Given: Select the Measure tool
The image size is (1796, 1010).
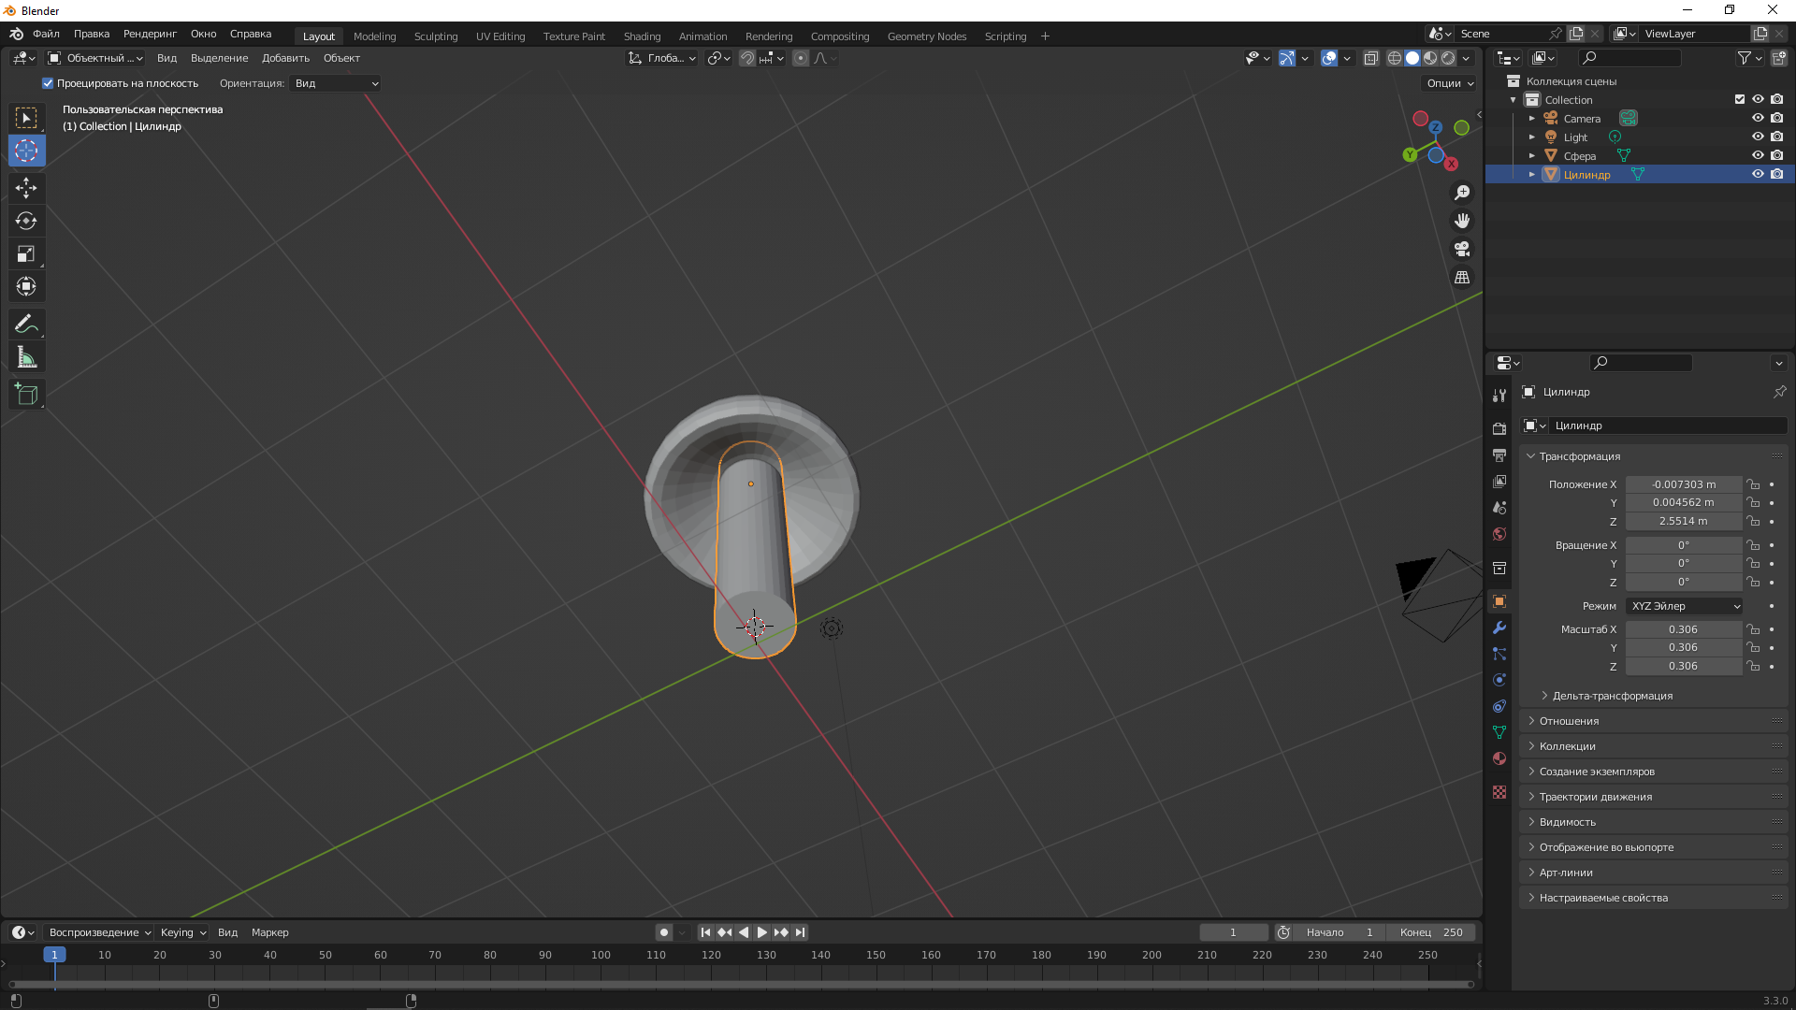Looking at the screenshot, I should [26, 357].
